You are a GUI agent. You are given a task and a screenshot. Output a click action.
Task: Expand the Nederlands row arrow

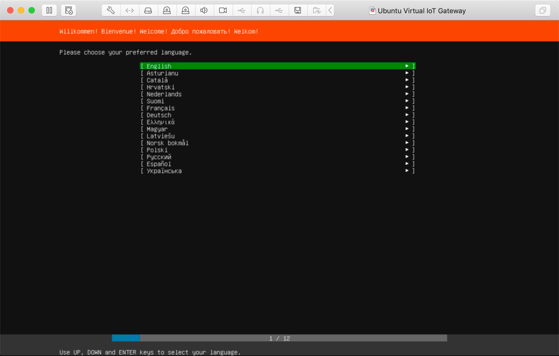tap(407, 94)
